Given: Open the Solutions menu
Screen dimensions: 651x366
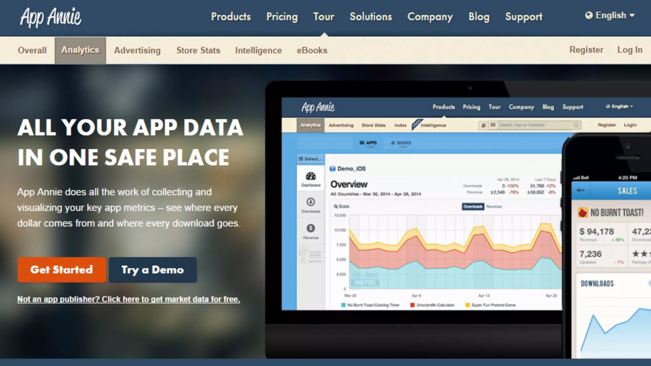Looking at the screenshot, I should pos(371,17).
